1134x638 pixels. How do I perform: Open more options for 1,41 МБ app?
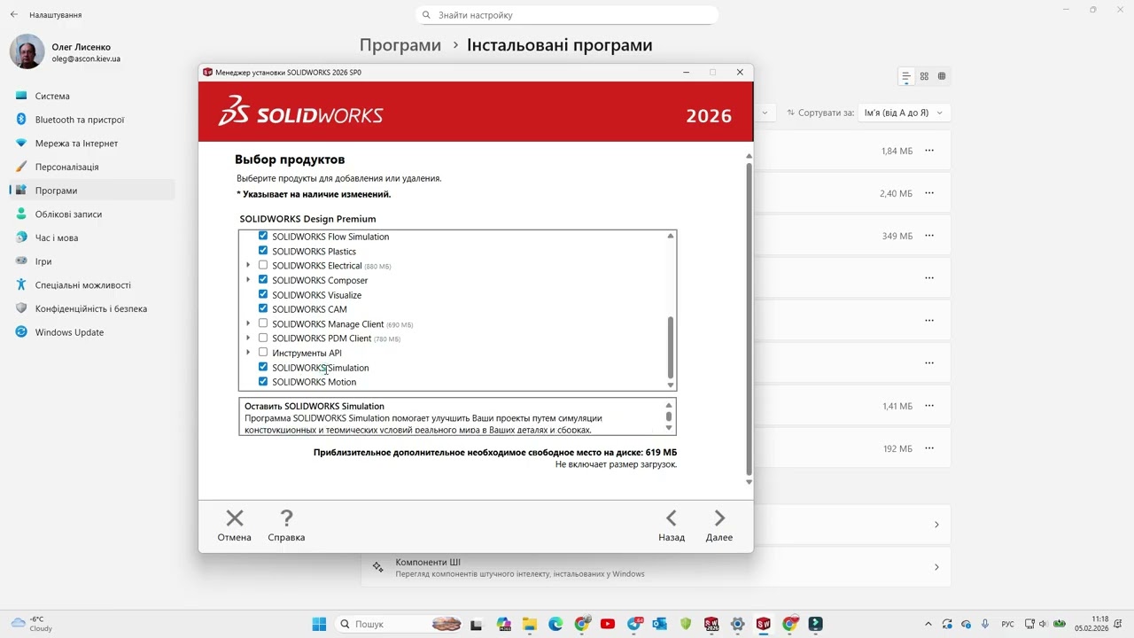[929, 406]
